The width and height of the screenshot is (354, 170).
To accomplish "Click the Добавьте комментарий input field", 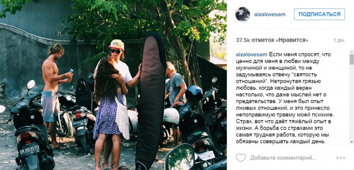I will (283, 157).
